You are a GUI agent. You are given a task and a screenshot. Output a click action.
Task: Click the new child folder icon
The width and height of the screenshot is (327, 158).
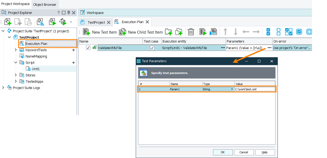point(179,32)
